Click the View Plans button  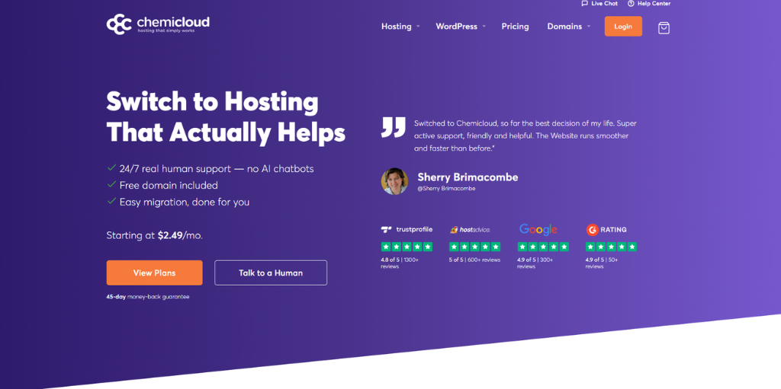(154, 273)
